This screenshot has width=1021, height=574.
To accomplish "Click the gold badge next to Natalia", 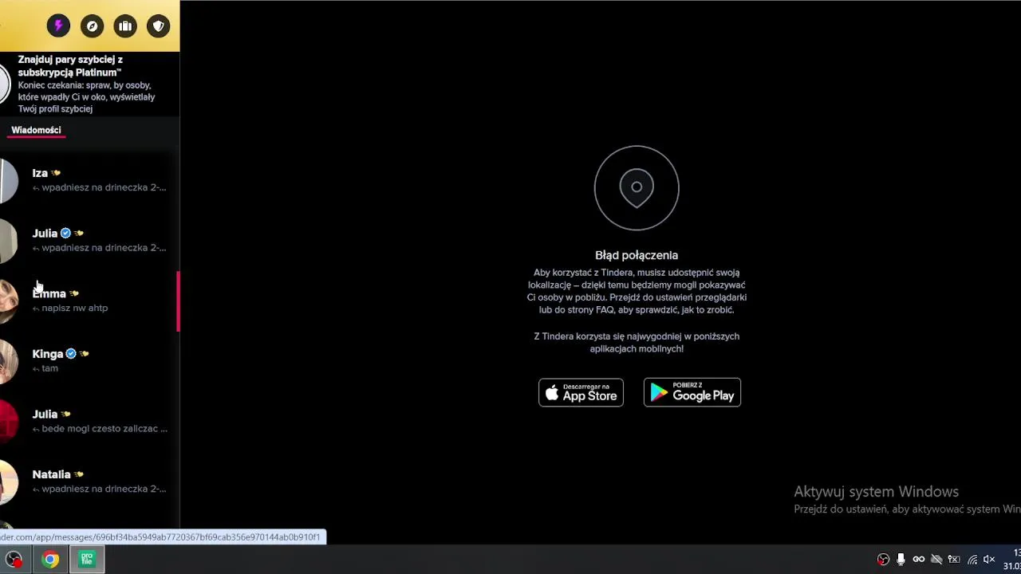I will click(78, 474).
